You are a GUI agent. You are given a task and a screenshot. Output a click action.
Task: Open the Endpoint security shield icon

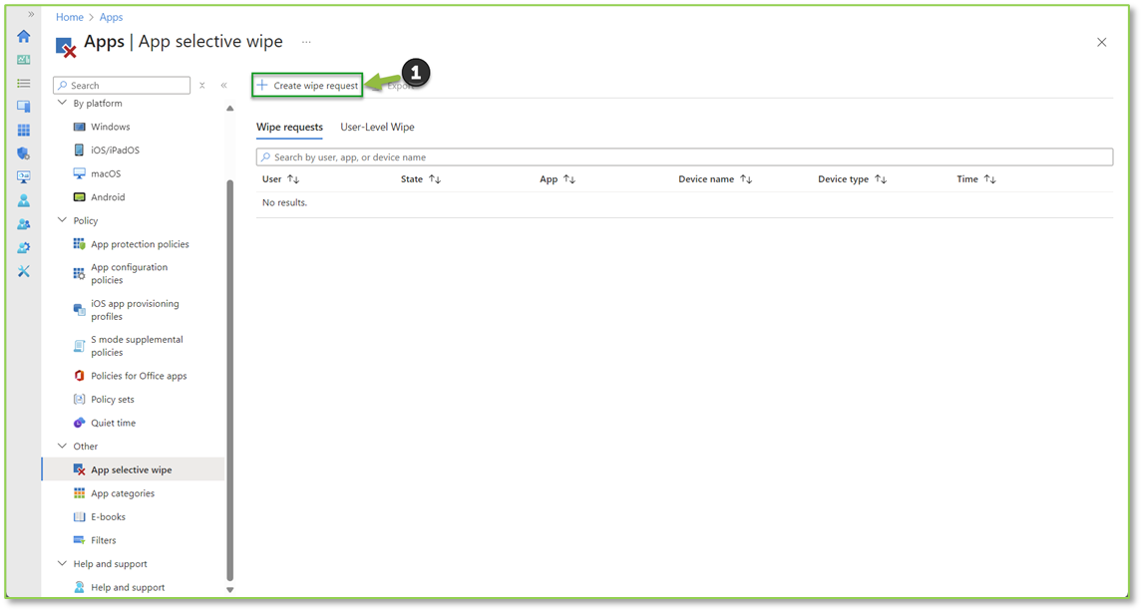click(x=24, y=153)
